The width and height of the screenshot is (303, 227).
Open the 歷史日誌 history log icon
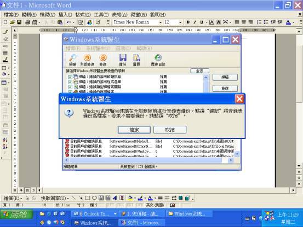pos(158,60)
